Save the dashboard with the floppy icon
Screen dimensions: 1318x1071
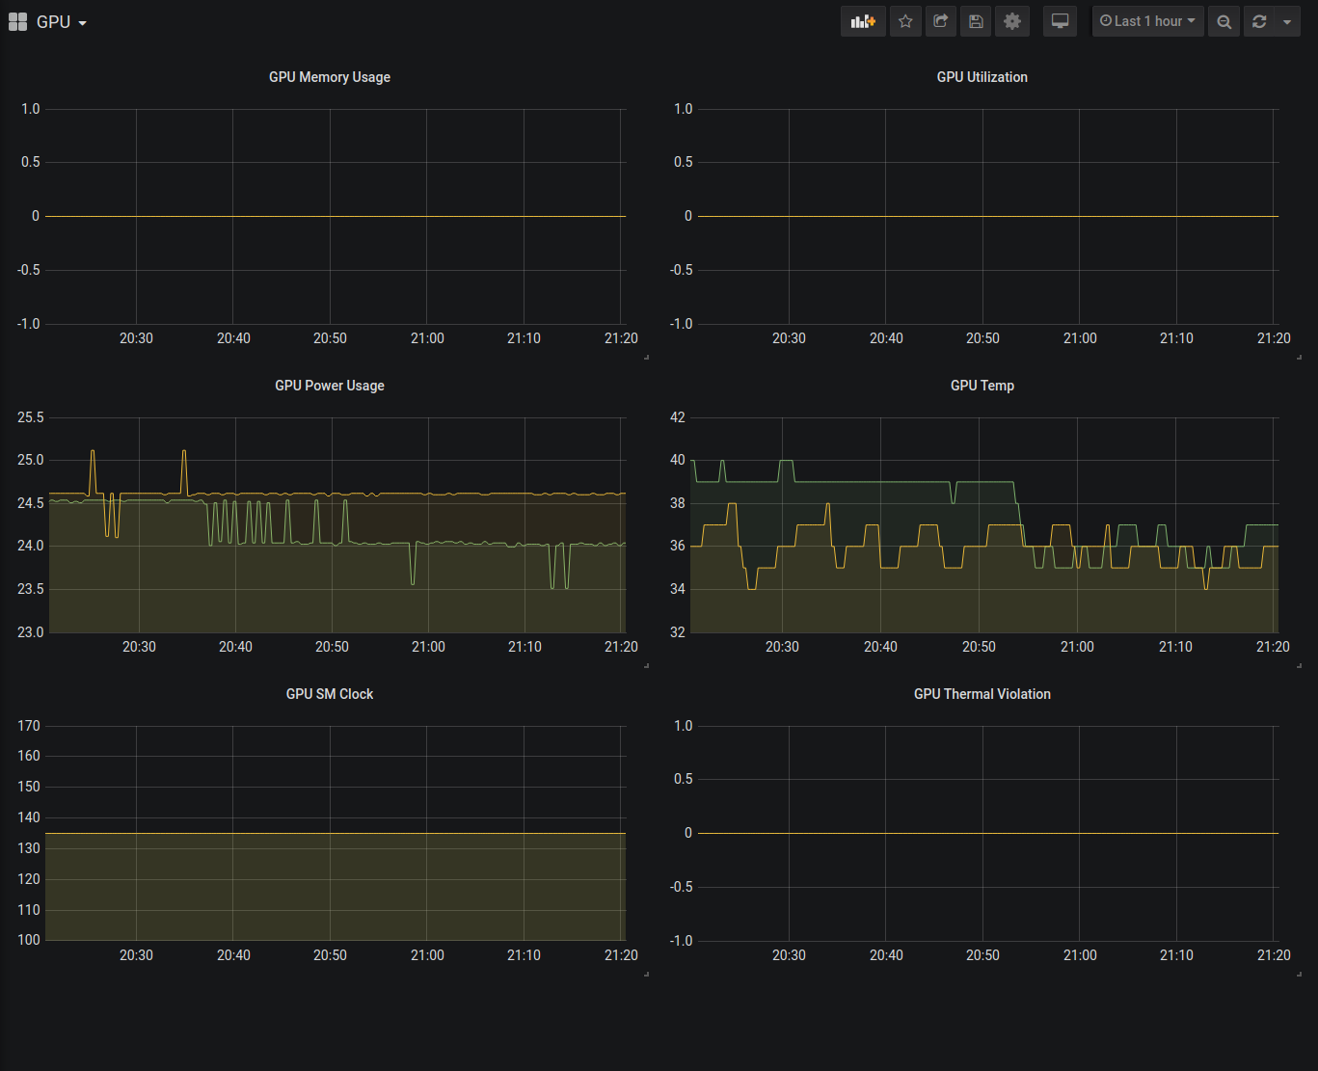pyautogui.click(x=976, y=21)
